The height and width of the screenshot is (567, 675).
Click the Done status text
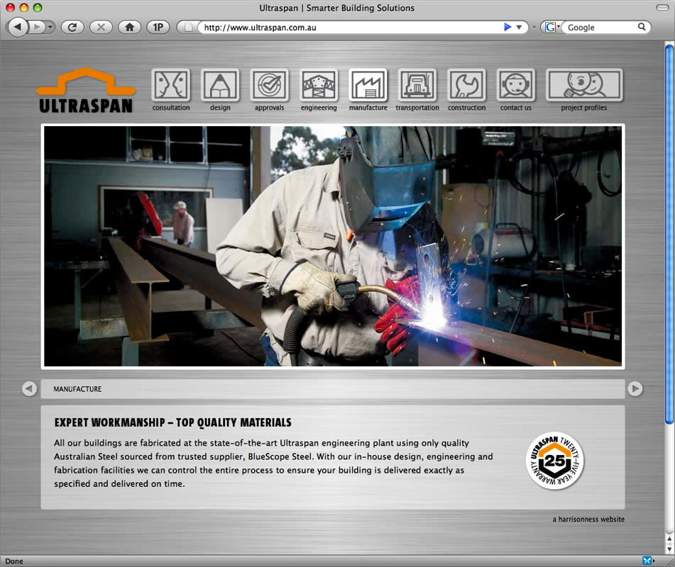click(14, 561)
